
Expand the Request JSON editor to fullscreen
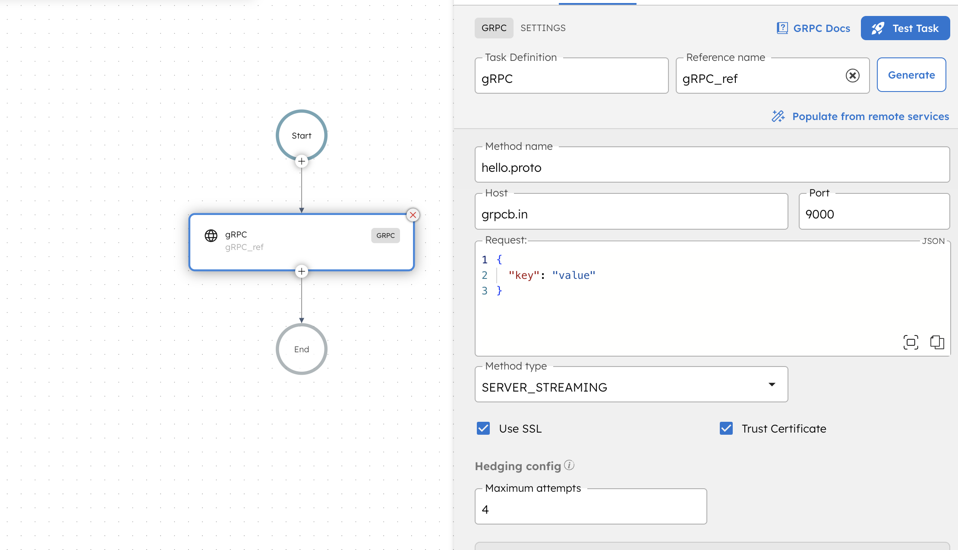[911, 342]
